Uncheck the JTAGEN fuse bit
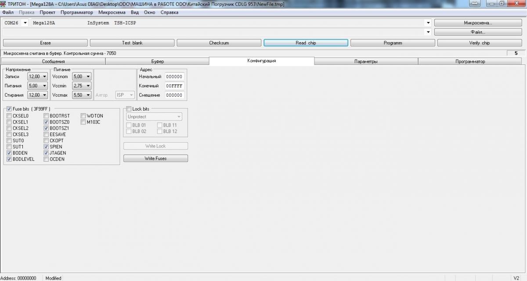 (46, 153)
